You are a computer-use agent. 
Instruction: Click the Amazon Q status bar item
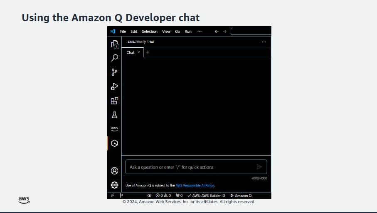coord(241,196)
